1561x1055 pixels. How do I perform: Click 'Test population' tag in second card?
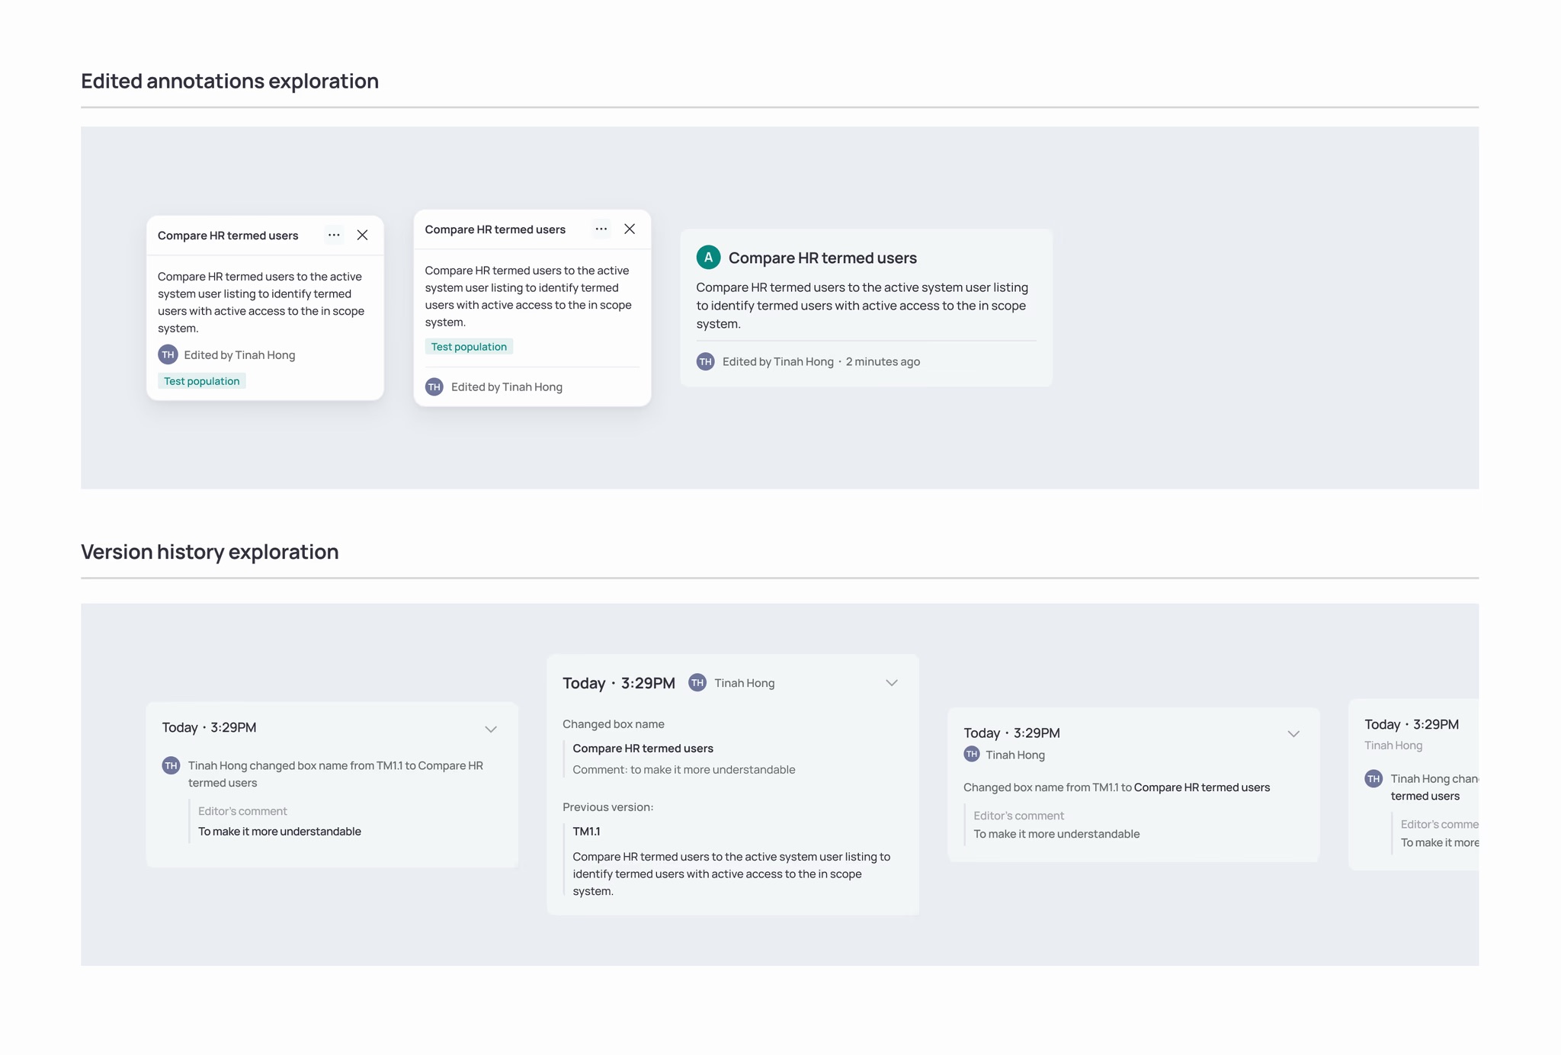coord(469,346)
